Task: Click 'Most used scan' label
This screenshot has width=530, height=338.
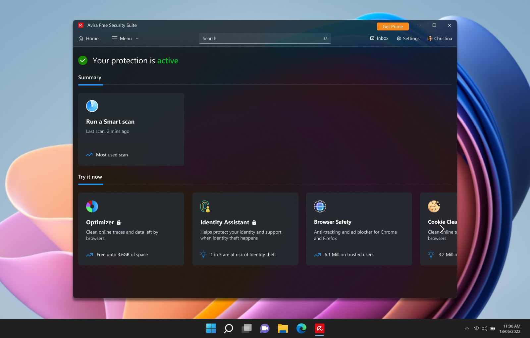Action: (x=112, y=155)
